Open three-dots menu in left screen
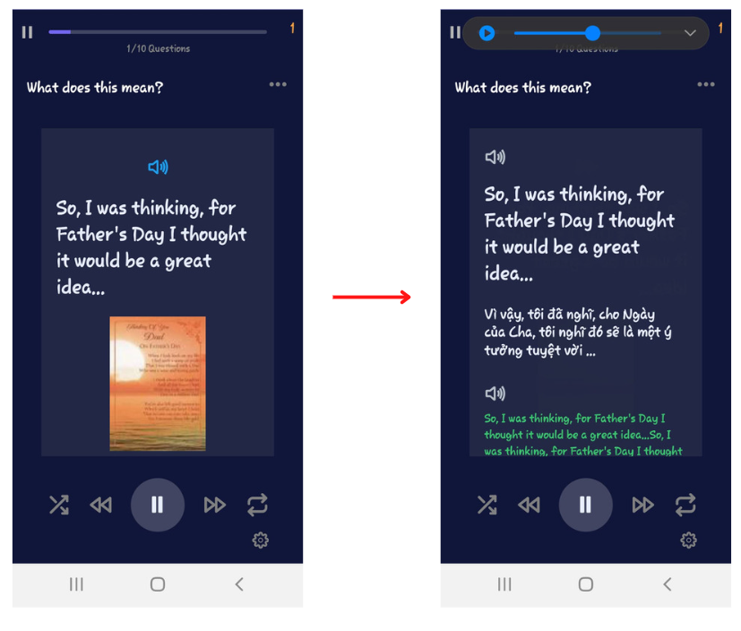 (278, 84)
